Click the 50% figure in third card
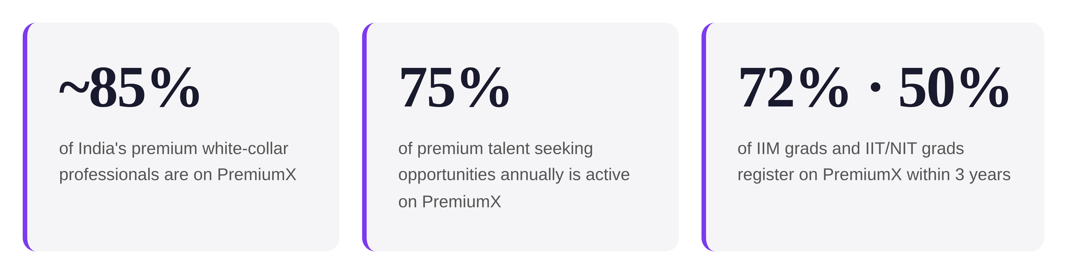Screen dimensions: 1067x273 [x=953, y=88]
